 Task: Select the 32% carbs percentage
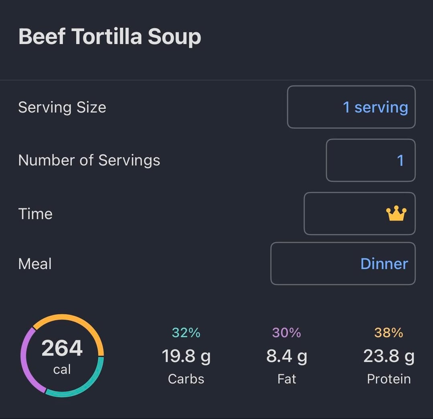[186, 333]
